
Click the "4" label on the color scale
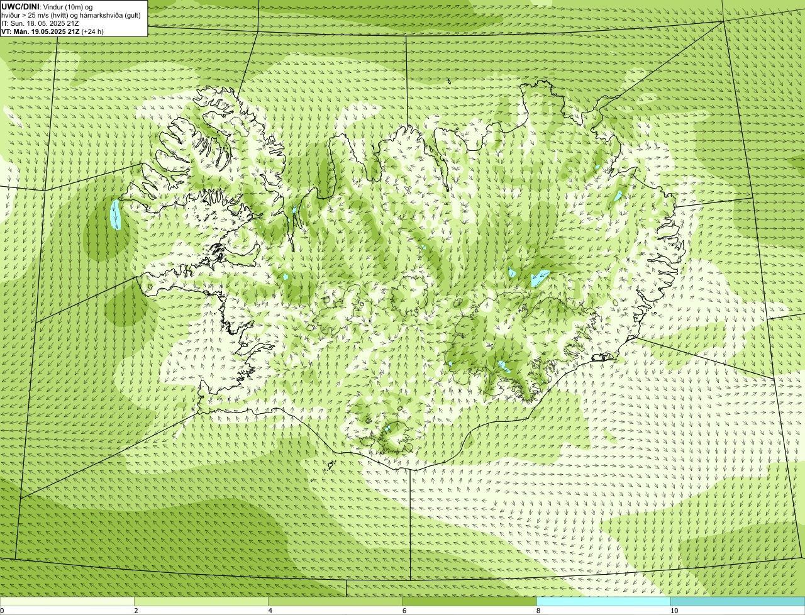[270, 611]
